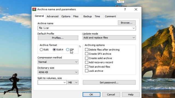Open the file 1 desktop icon
The image size is (175, 98).
(x=121, y=3)
